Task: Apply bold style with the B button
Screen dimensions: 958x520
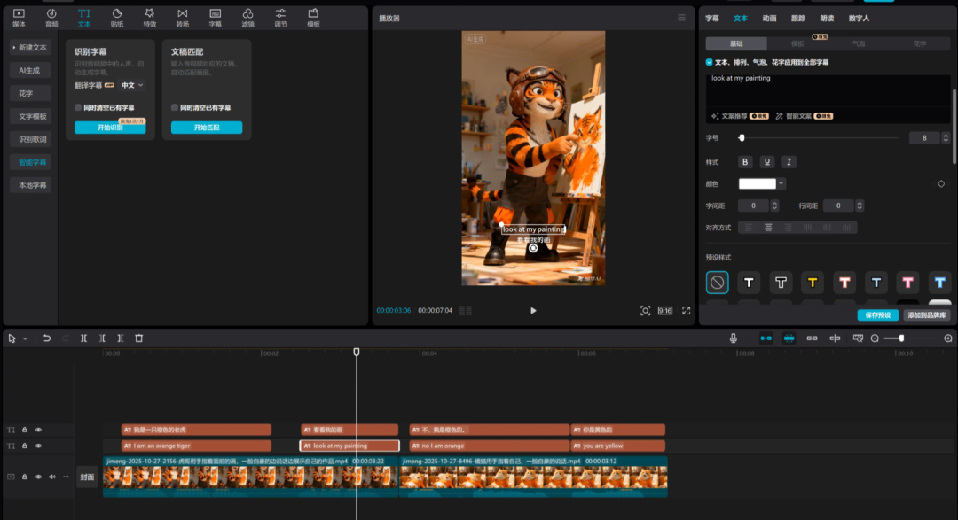Action: point(745,162)
